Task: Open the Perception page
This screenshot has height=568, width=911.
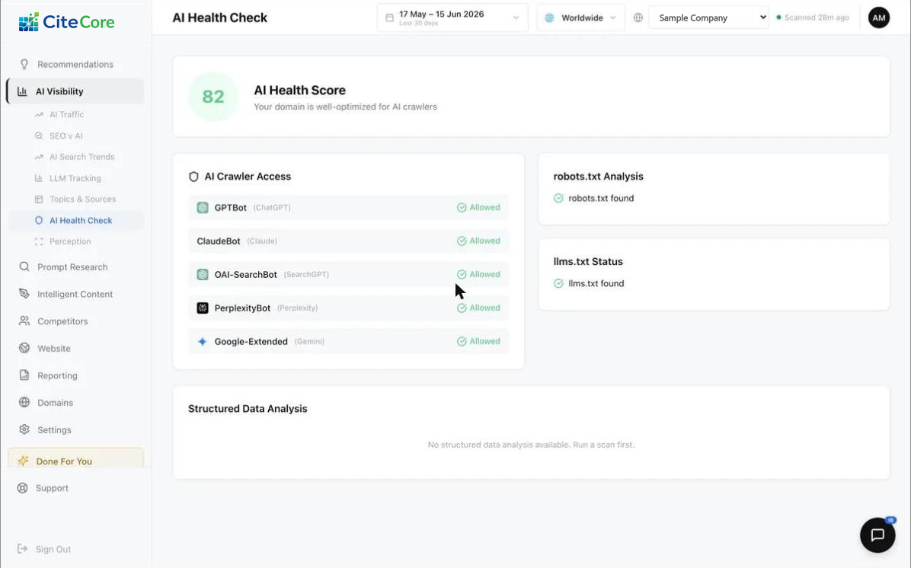Action: (x=70, y=241)
